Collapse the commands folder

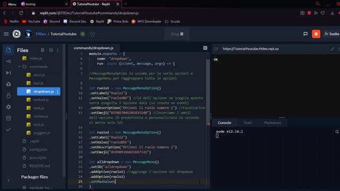pyautogui.click(x=20, y=67)
